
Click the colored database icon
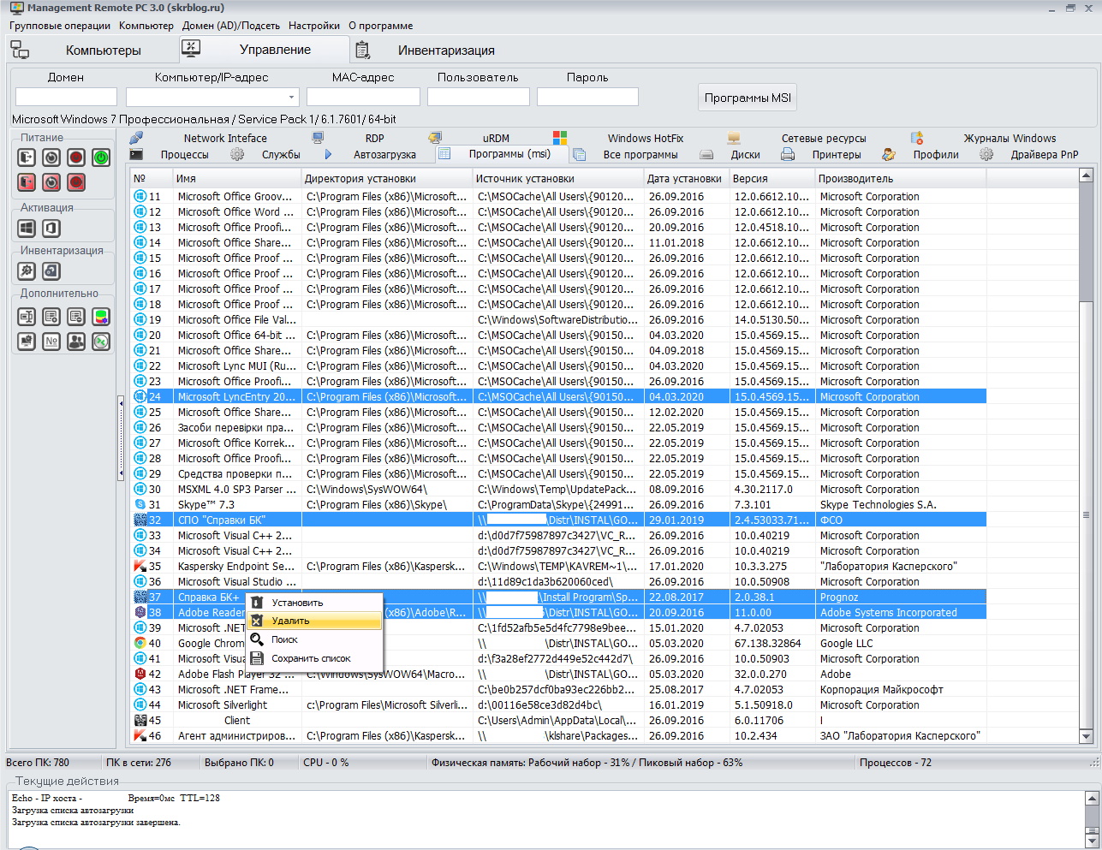101,317
